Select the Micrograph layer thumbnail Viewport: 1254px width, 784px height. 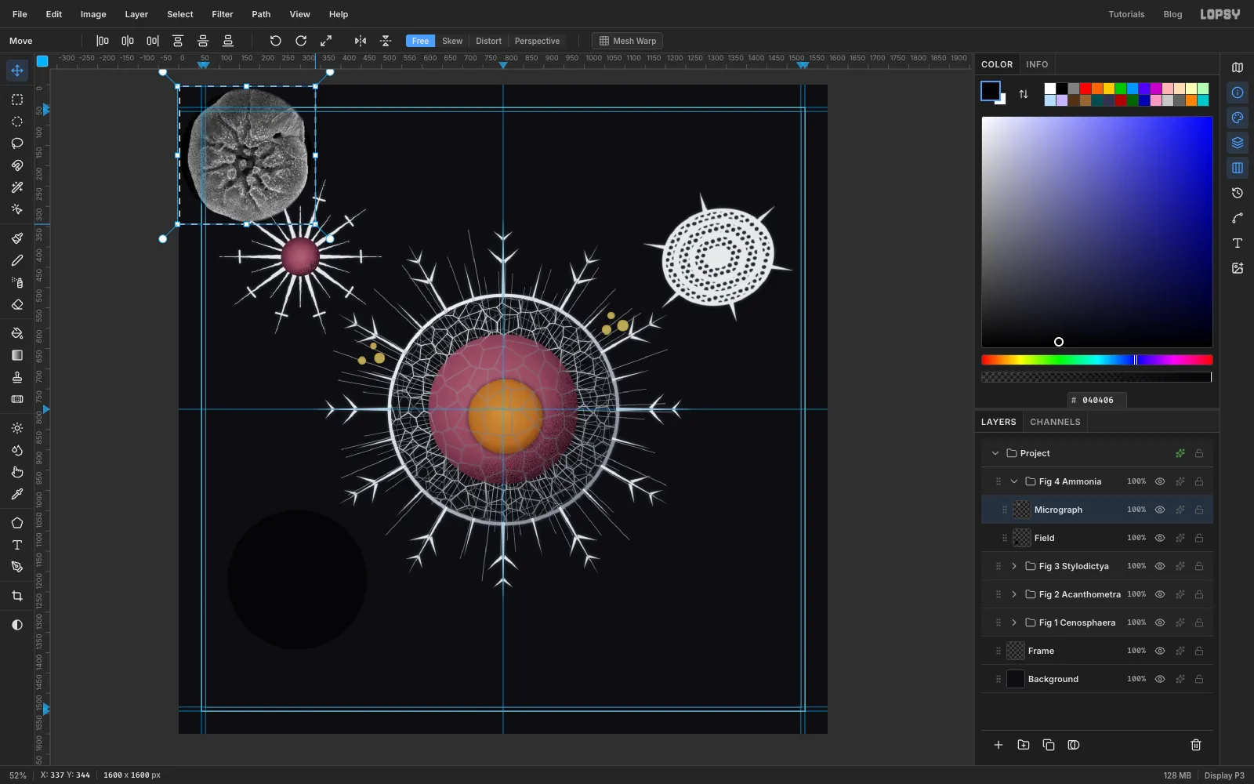click(x=1022, y=510)
